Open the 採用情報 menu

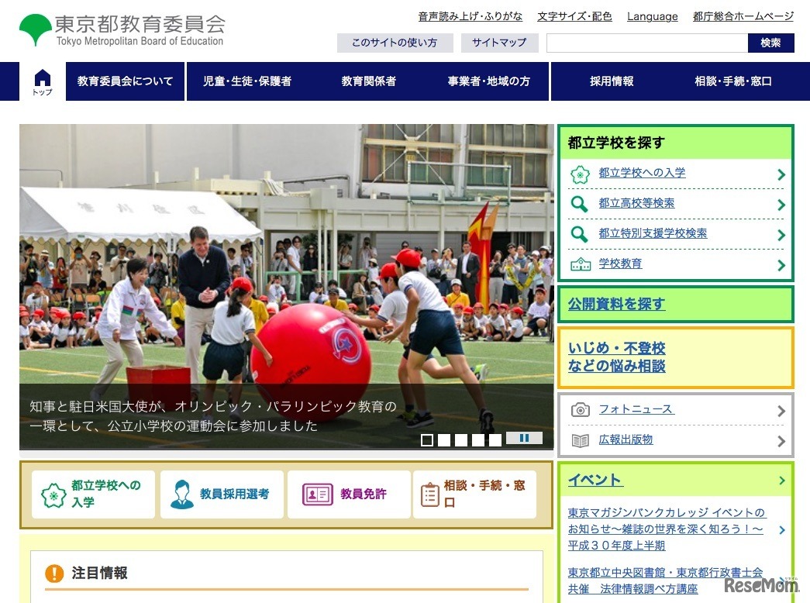tap(612, 81)
